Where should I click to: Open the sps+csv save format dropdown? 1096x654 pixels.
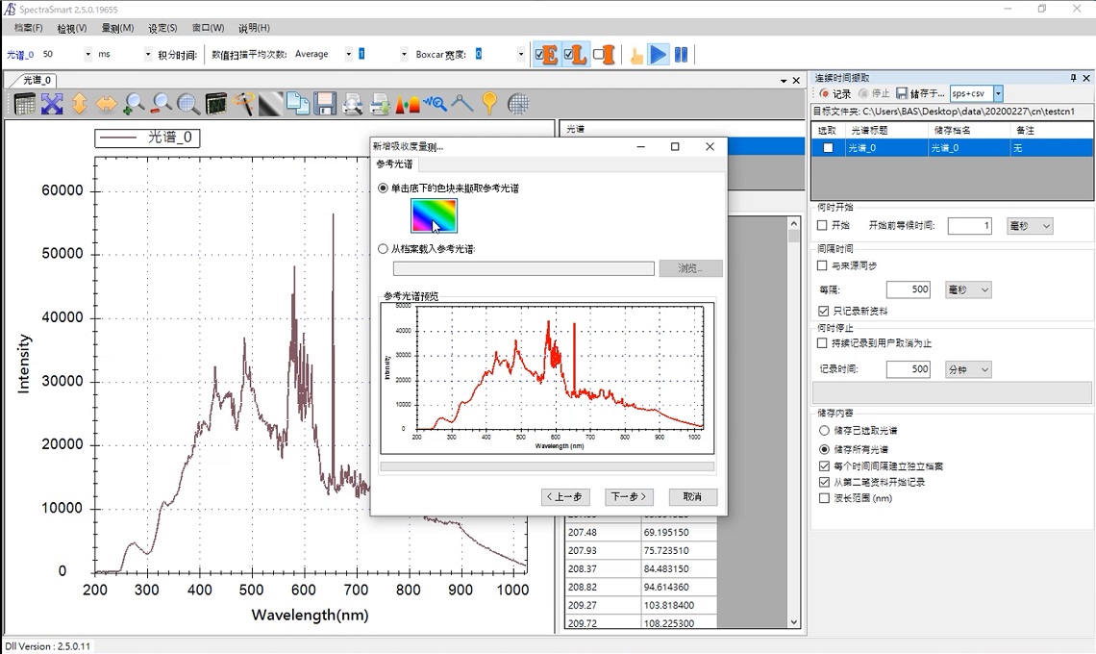pos(998,93)
